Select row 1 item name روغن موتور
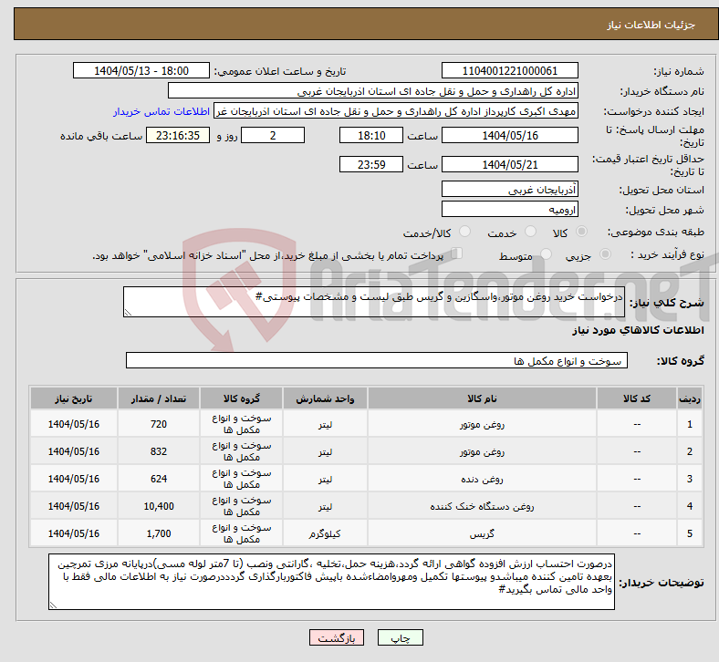This screenshot has height=662, width=719. tap(482, 424)
